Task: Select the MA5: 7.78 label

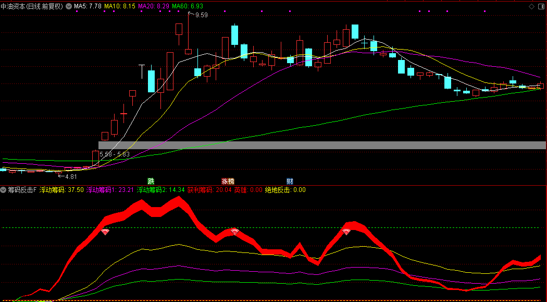Action: [x=88, y=6]
